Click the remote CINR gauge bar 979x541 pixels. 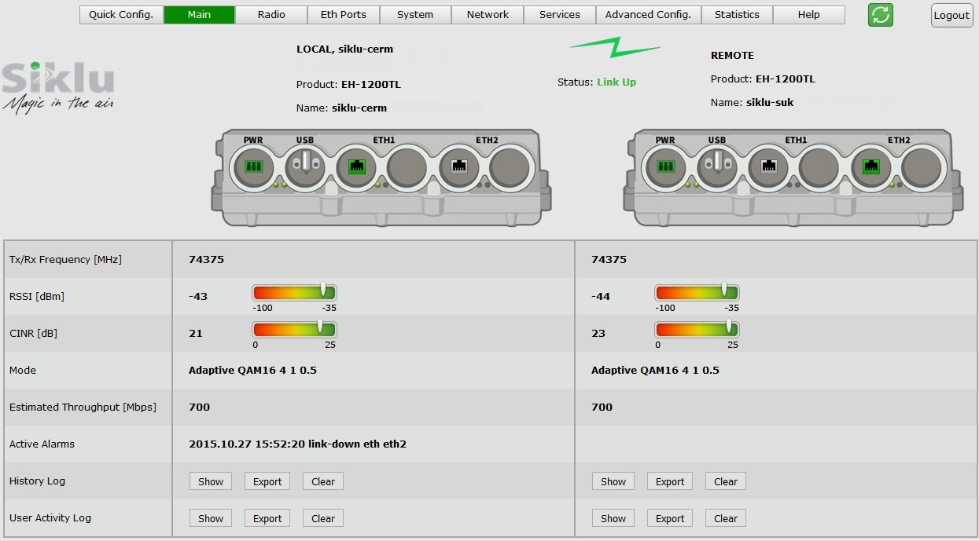pos(697,330)
